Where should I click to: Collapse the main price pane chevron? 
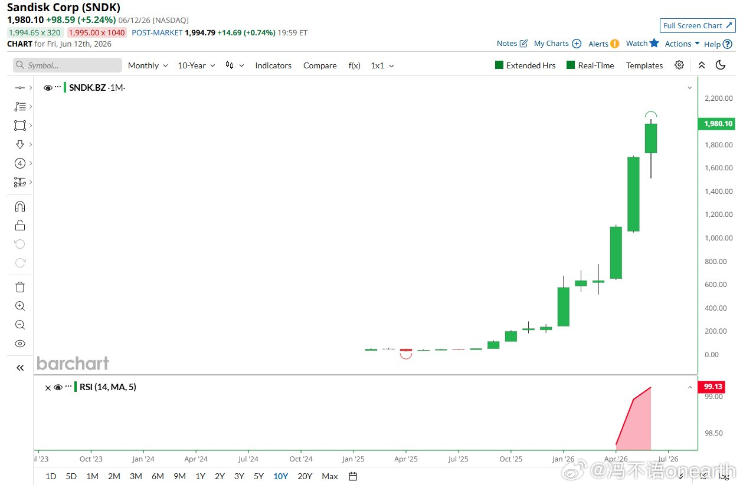[x=690, y=88]
